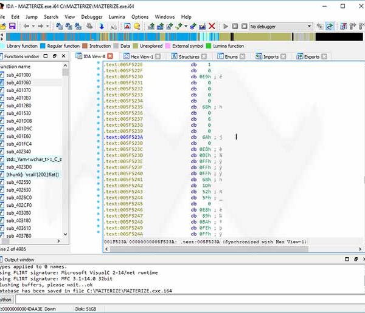Click the Open file folder icon
This screenshot has width=365, height=313.
point(3,26)
